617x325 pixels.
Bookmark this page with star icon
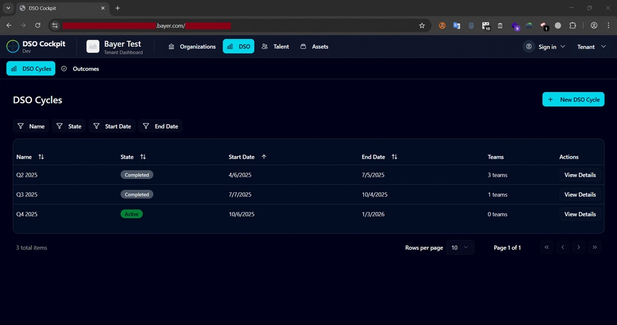pyautogui.click(x=422, y=25)
